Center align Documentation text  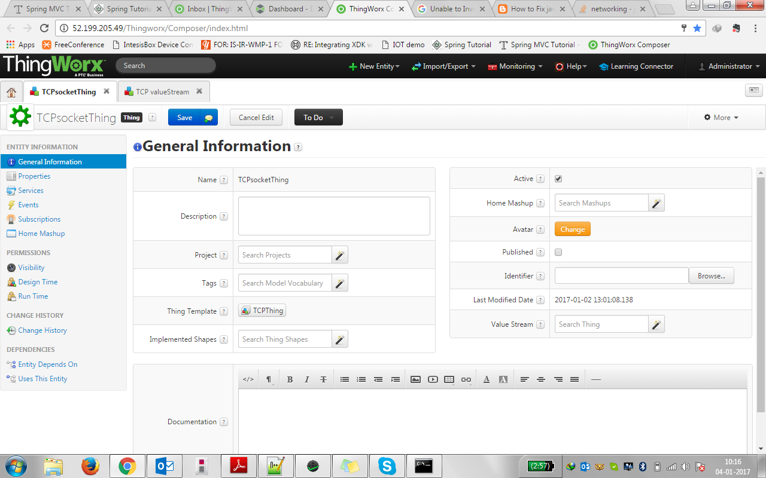tap(541, 379)
